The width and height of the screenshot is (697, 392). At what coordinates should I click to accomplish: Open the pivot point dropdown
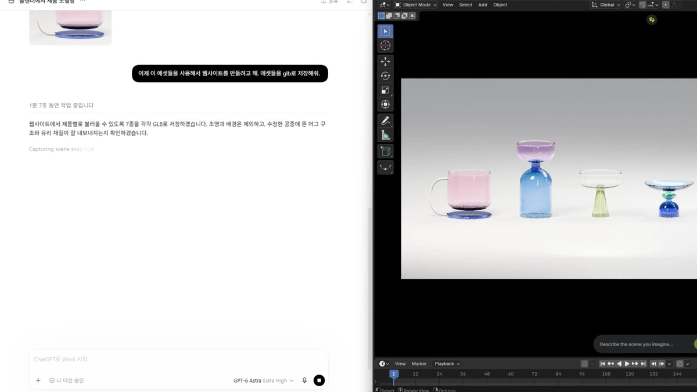click(630, 5)
